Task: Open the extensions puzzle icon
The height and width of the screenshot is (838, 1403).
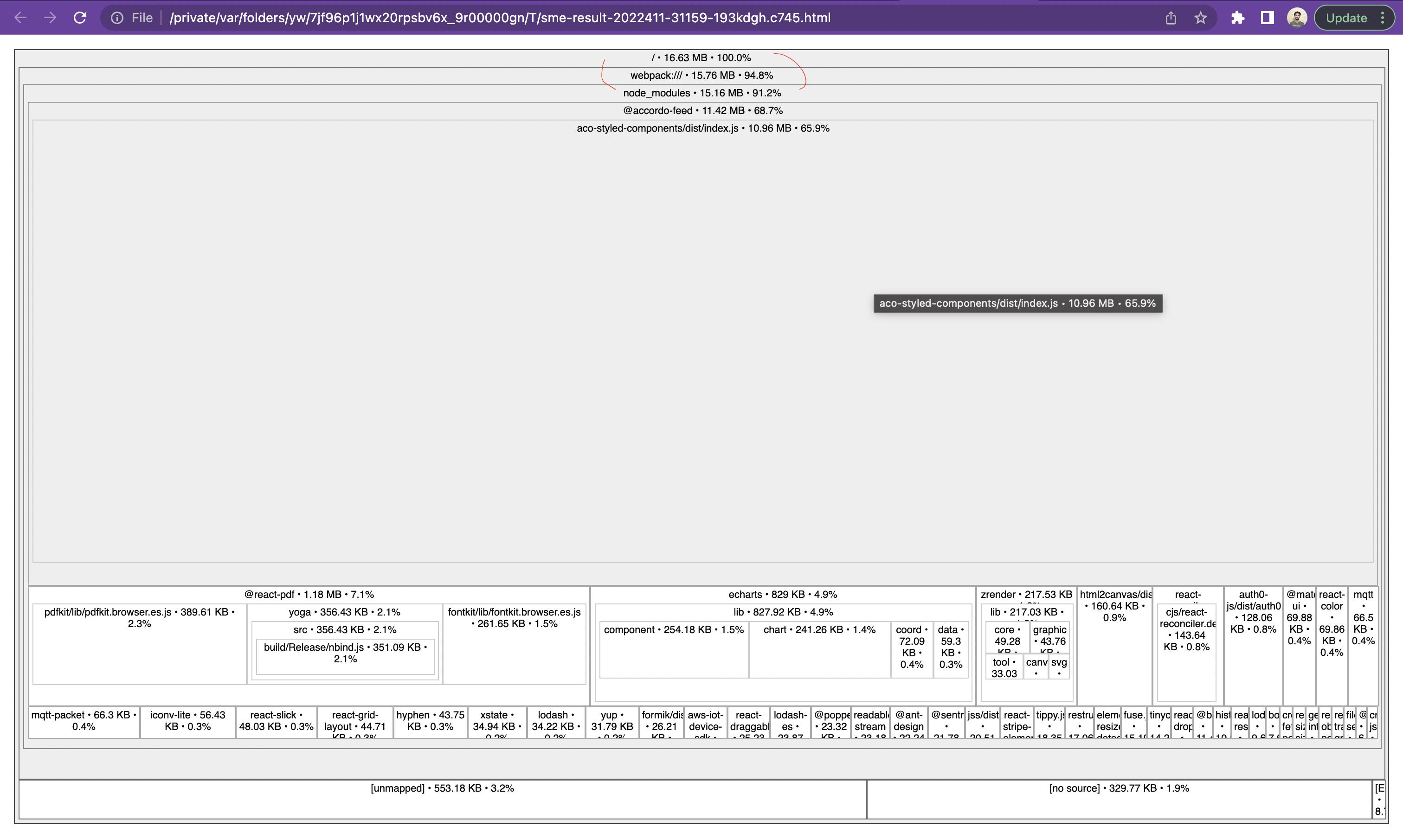Action: 1237,18
